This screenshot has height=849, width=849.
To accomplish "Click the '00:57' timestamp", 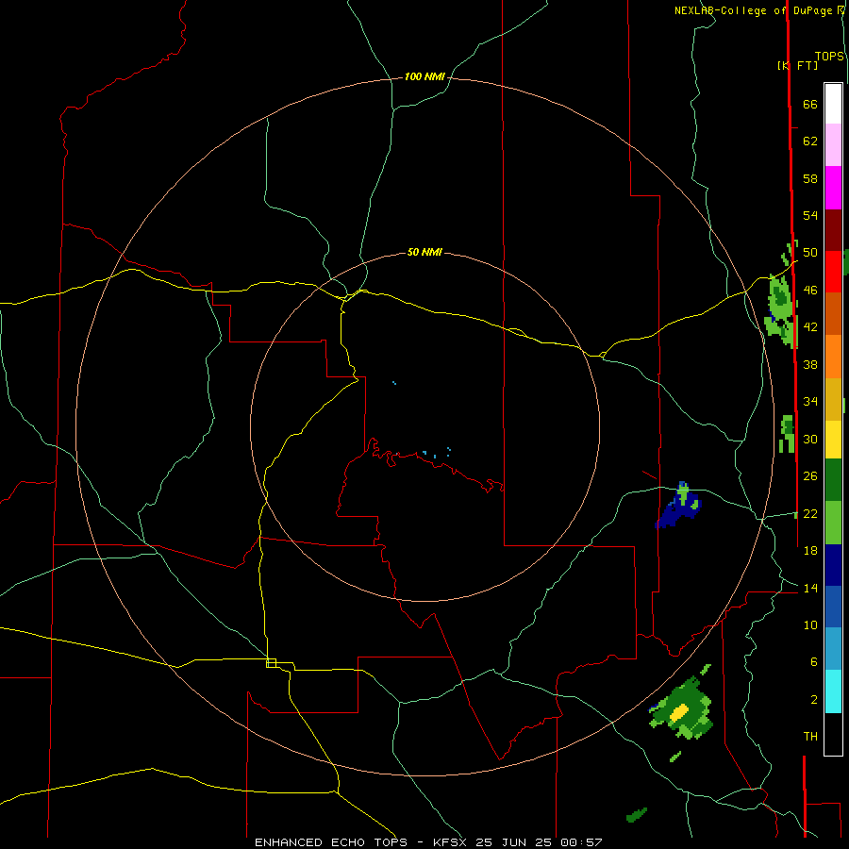I will 581,842.
